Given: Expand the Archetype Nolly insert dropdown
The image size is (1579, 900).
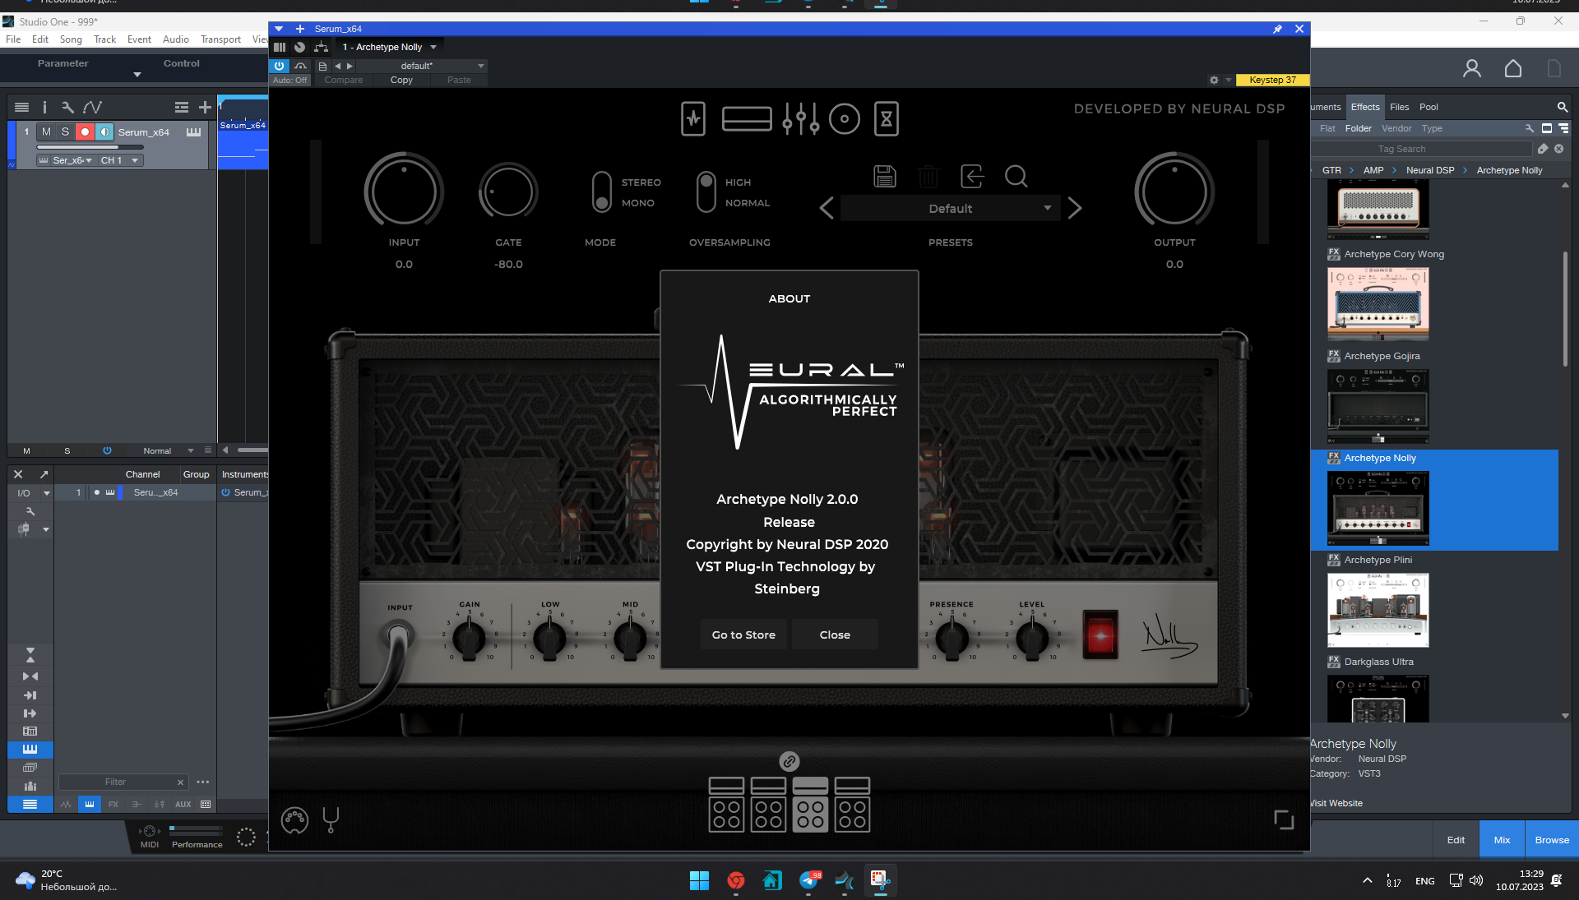Looking at the screenshot, I should [433, 47].
